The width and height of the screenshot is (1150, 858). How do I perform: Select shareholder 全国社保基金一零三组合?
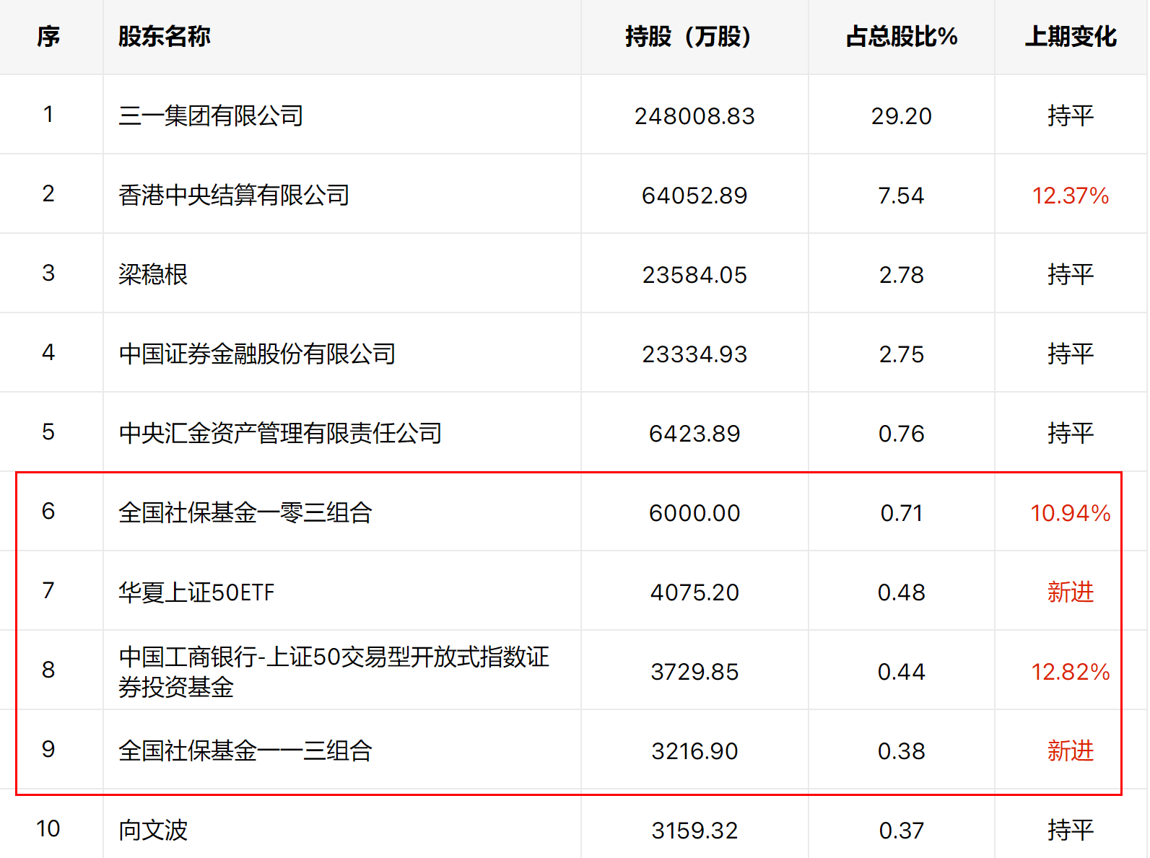(x=245, y=512)
